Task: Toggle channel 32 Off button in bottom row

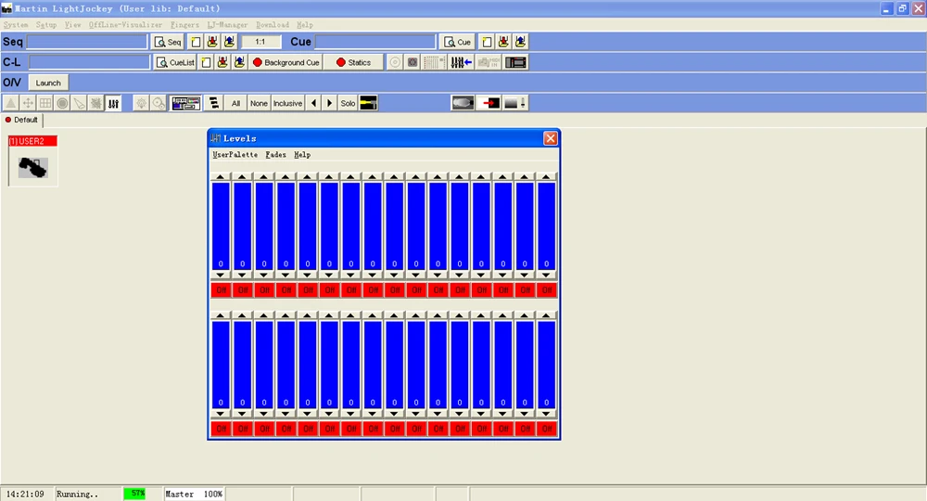Action: [547, 429]
